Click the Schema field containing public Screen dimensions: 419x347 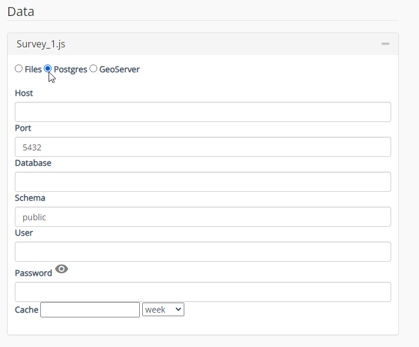pos(203,217)
